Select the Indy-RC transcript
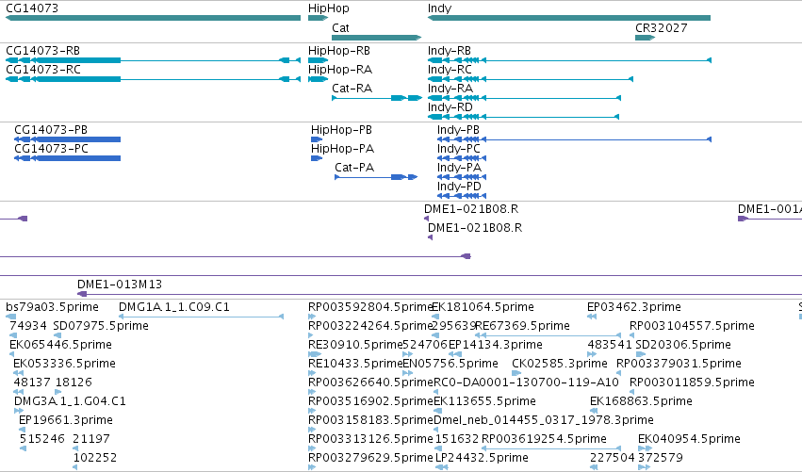The height and width of the screenshot is (472, 802). coord(531,79)
